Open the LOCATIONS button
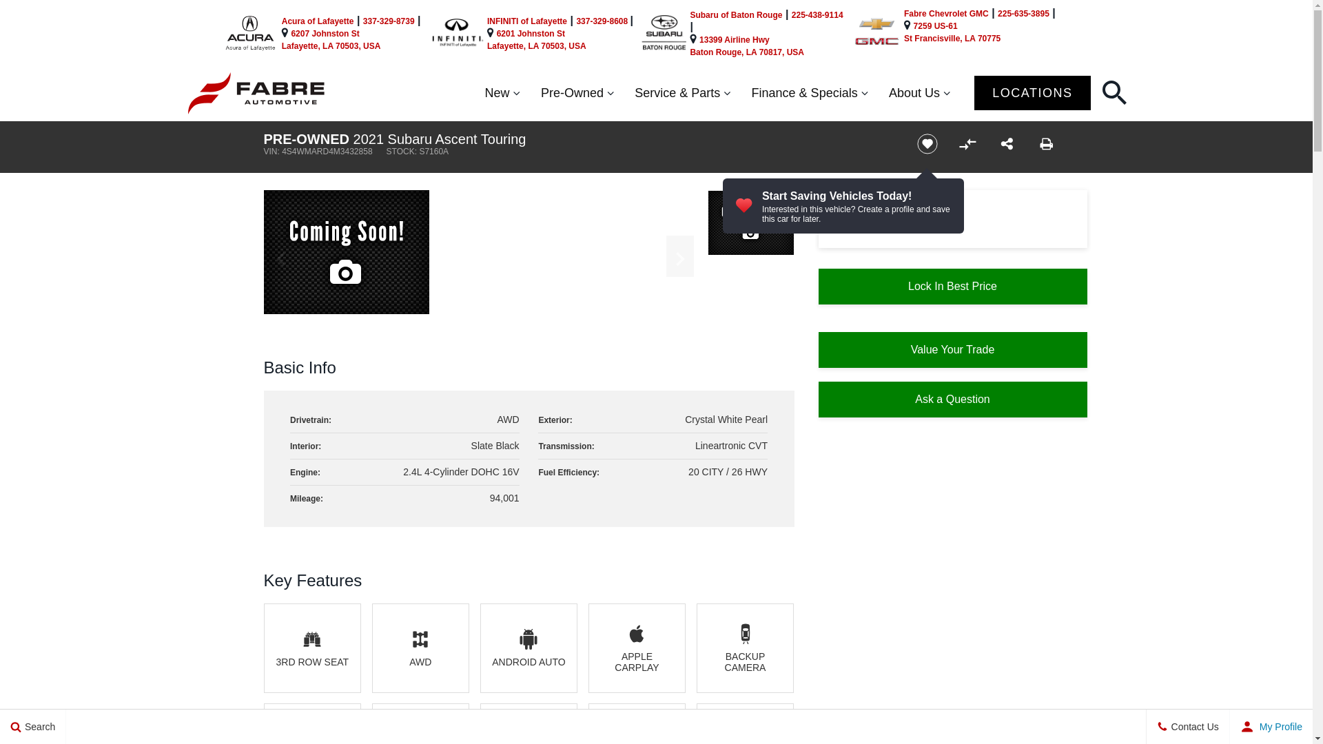Viewport: 1323px width, 744px height. click(1032, 93)
